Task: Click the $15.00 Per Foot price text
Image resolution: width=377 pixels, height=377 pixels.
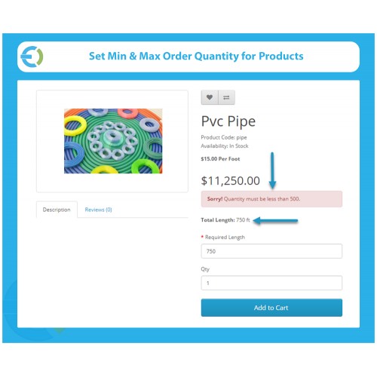Action: tap(220, 159)
